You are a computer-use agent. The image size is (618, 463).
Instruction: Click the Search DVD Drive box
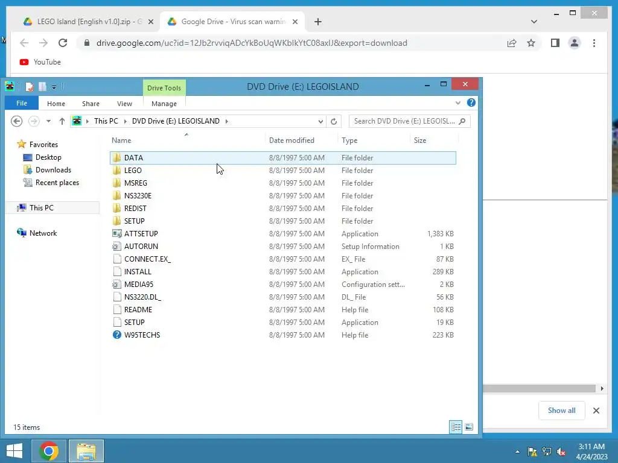(410, 121)
